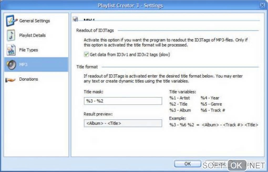Click the 'Readout of ID3Tags' heading
Screen dimensions: 268x172
(95, 30)
